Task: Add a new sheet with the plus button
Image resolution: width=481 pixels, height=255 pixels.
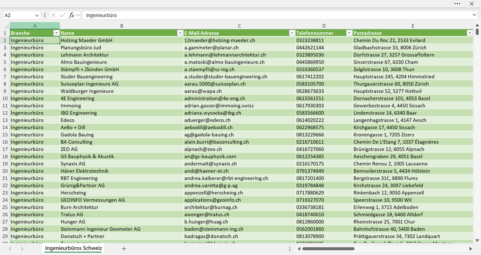Action: (x=124, y=249)
